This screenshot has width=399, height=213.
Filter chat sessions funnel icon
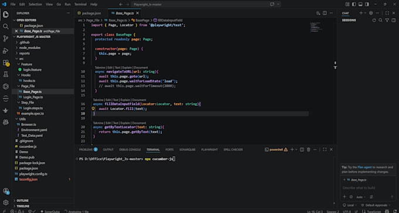387,20
